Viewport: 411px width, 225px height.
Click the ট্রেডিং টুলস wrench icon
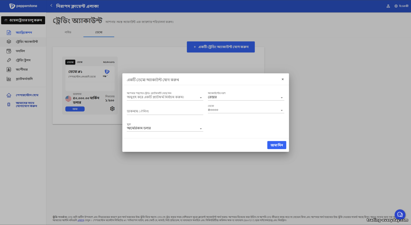point(9,60)
